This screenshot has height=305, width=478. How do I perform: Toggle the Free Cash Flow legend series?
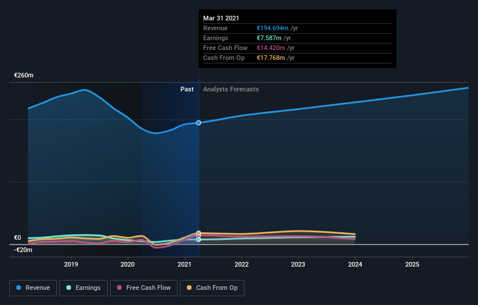144,288
